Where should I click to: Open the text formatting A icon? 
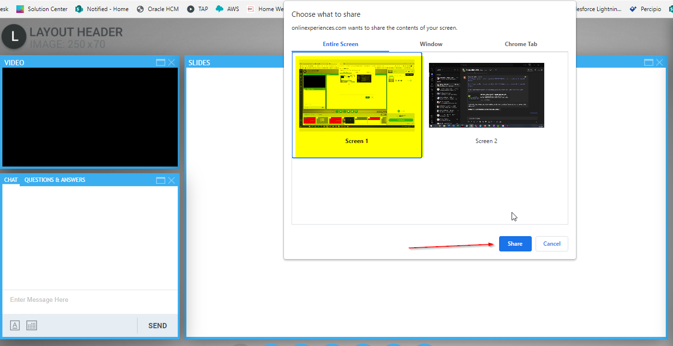point(15,325)
